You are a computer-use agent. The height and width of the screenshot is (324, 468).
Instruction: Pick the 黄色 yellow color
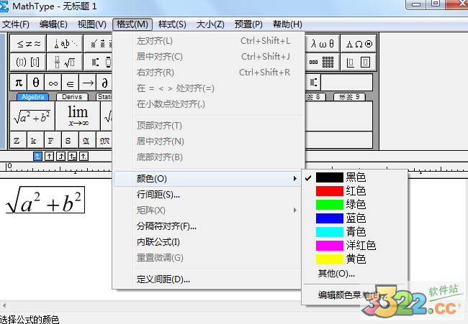tap(354, 259)
